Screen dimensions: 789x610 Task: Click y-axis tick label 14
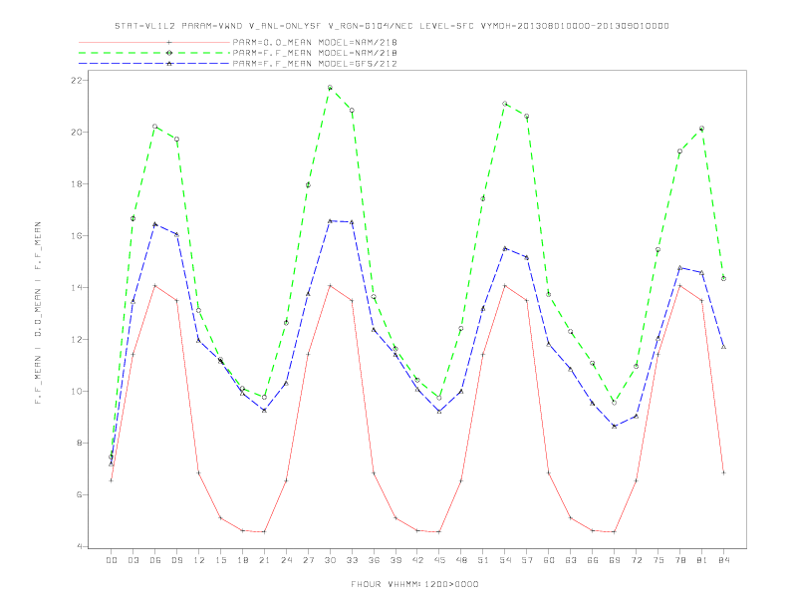tap(76, 288)
